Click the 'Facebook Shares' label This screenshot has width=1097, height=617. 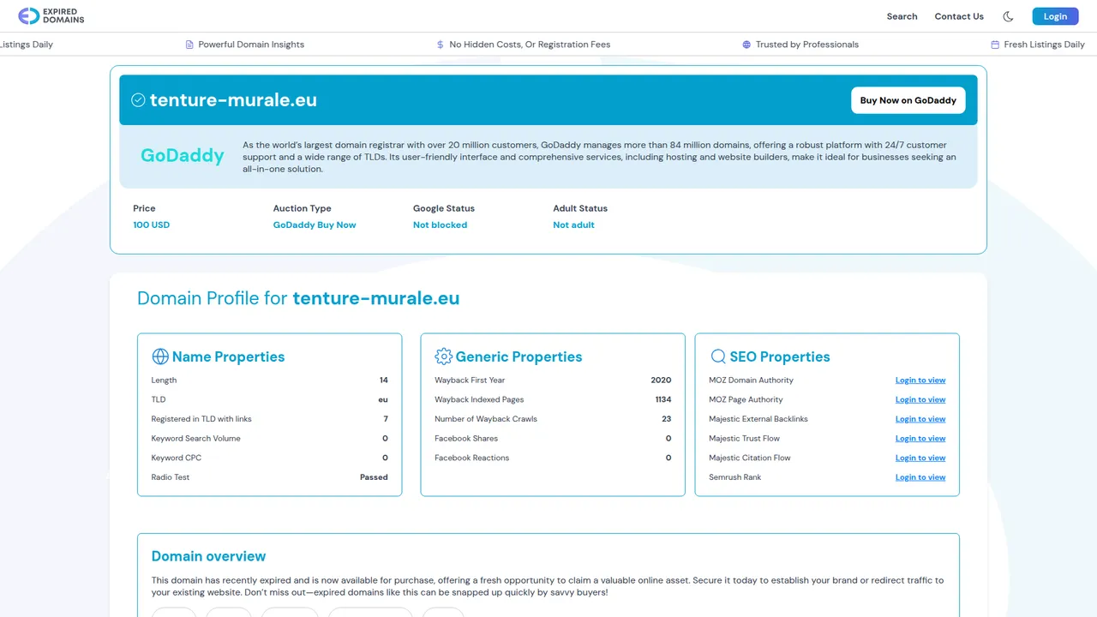pos(466,439)
